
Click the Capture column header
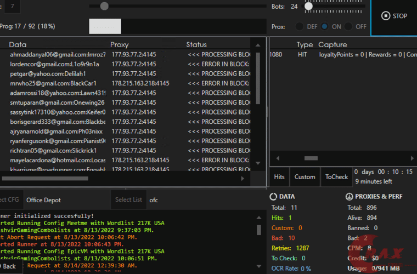(x=333, y=44)
